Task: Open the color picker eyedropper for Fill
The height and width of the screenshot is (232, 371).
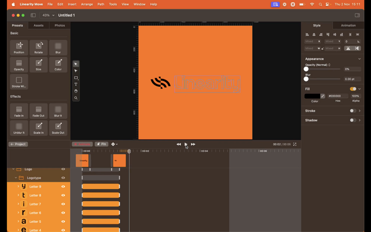Action: click(323, 96)
